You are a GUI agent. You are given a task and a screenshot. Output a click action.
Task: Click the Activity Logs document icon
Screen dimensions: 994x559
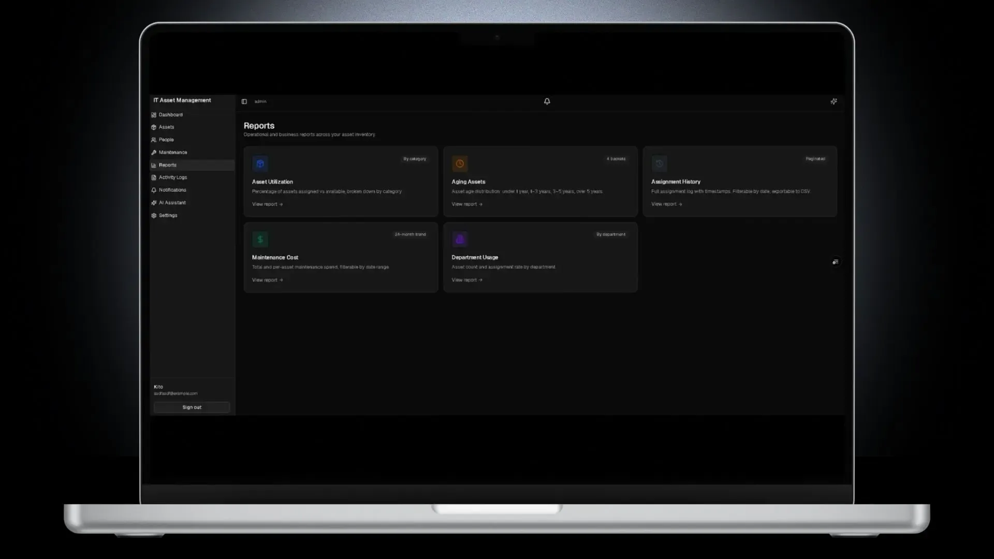tap(154, 178)
